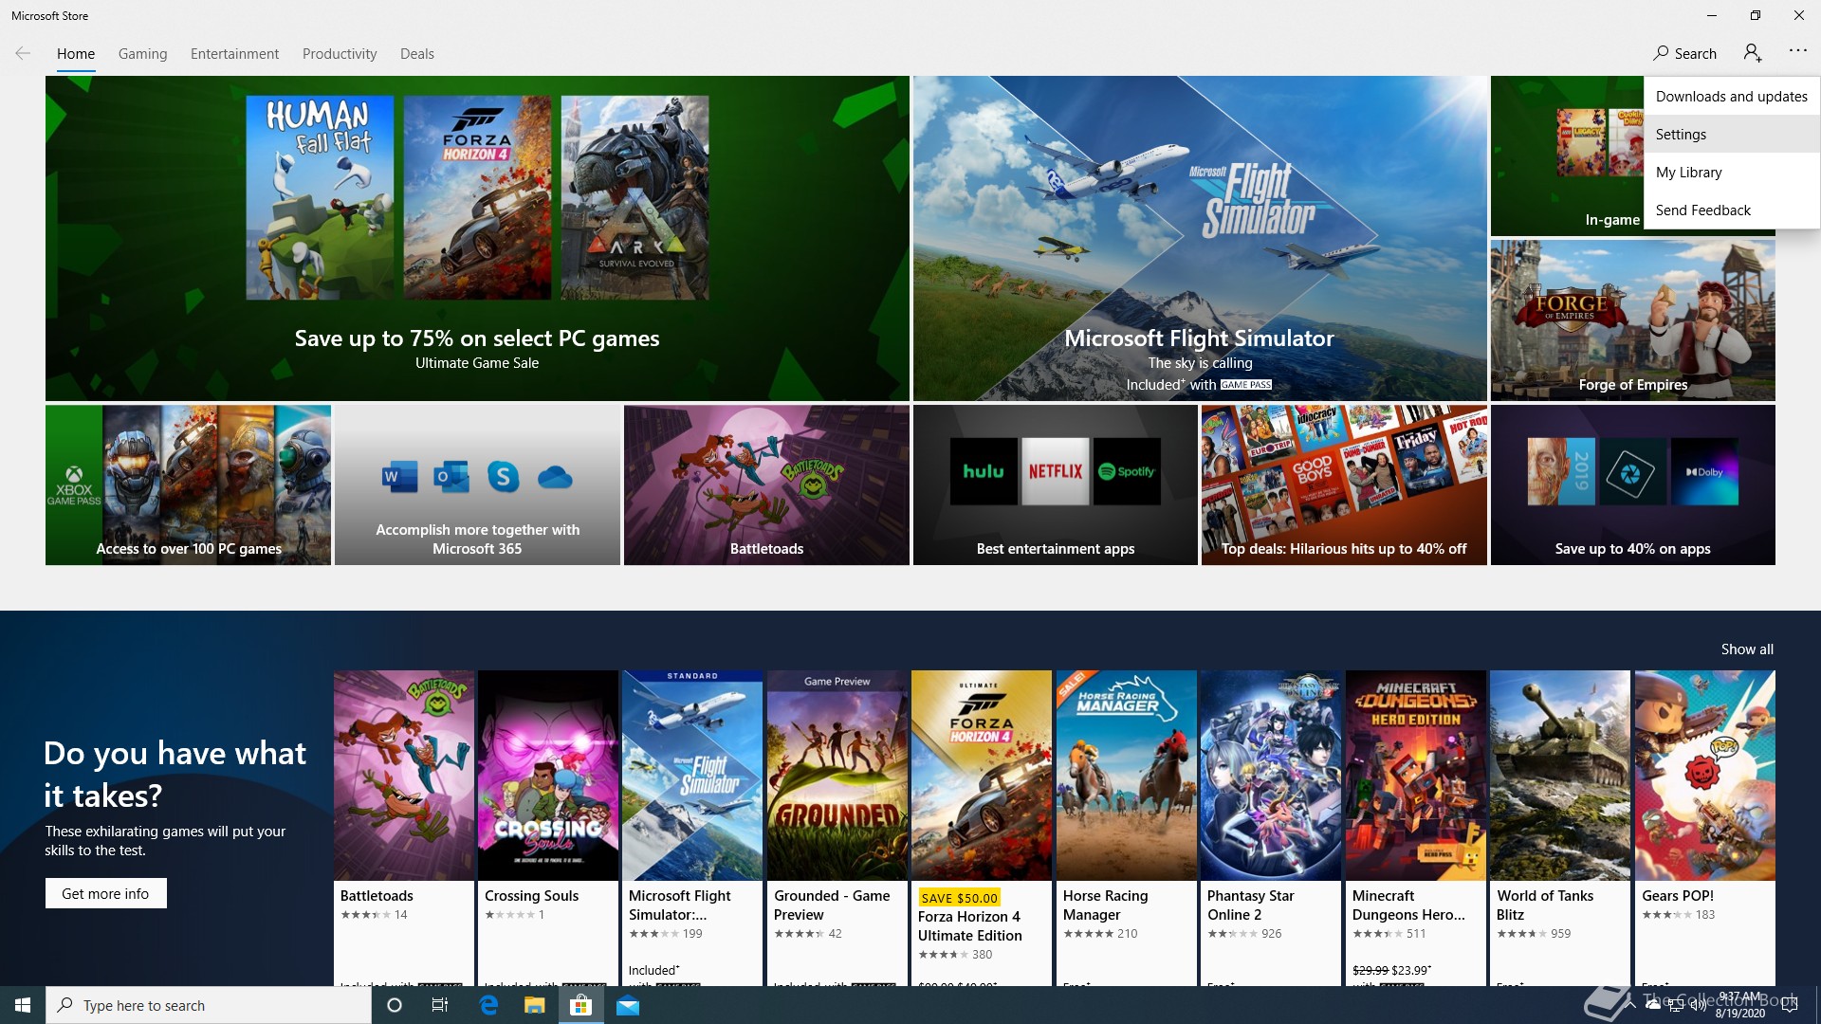The width and height of the screenshot is (1821, 1024).
Task: Open the Search icon in Store header
Action: click(x=1684, y=54)
